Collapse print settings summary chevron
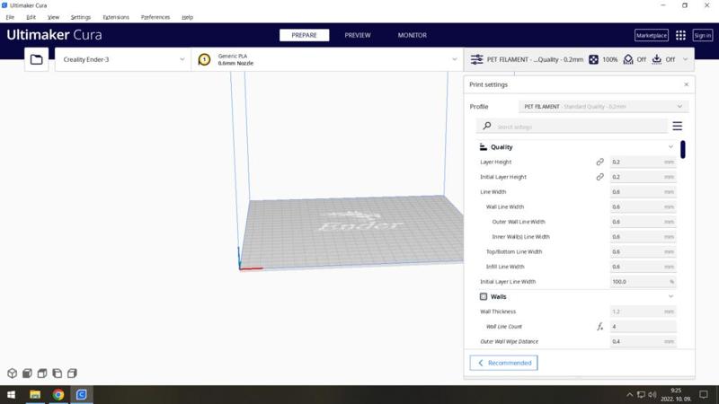719x404 pixels. (x=685, y=59)
